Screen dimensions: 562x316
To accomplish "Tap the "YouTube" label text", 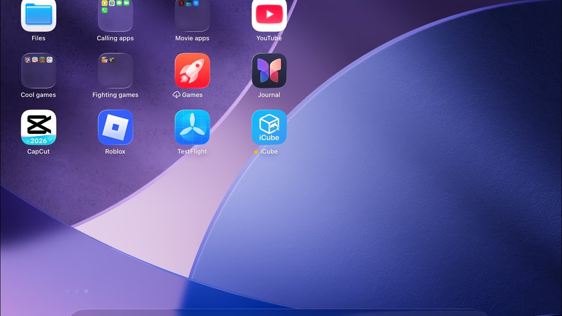I will pyautogui.click(x=269, y=38).
